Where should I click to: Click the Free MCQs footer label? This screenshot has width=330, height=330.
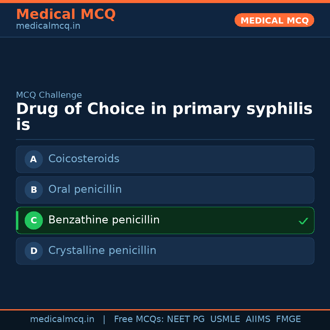139,319
